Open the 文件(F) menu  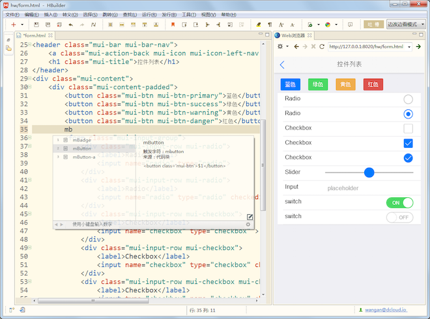coord(12,14)
